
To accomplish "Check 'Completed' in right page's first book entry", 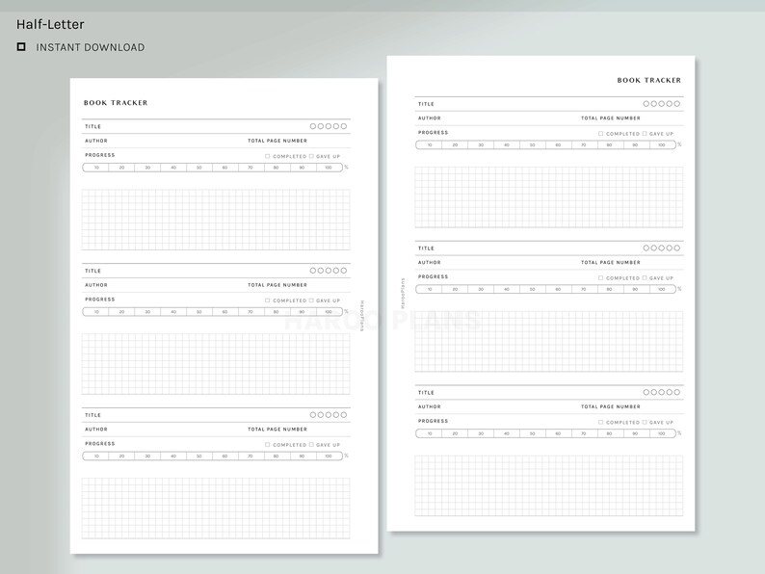I will point(600,134).
